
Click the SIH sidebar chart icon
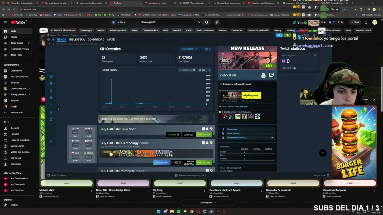click(51, 105)
